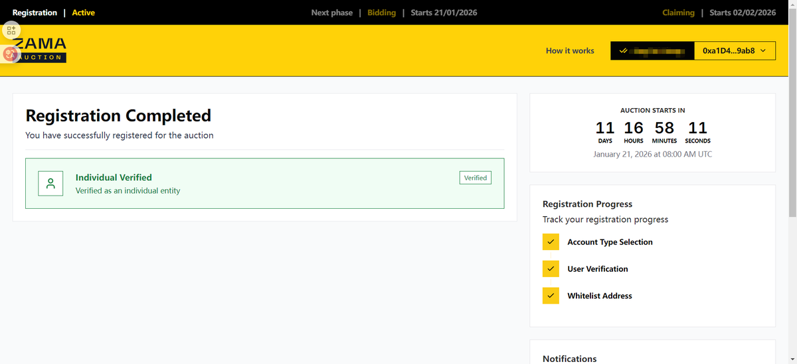Select the Registration phase tab

coord(35,13)
